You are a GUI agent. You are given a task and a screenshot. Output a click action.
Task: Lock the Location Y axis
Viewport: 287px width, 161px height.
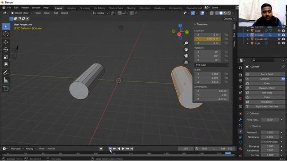(x=226, y=39)
